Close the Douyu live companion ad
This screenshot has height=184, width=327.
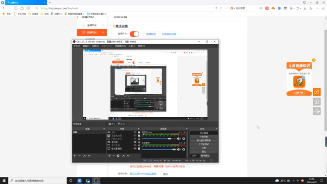tap(314, 60)
